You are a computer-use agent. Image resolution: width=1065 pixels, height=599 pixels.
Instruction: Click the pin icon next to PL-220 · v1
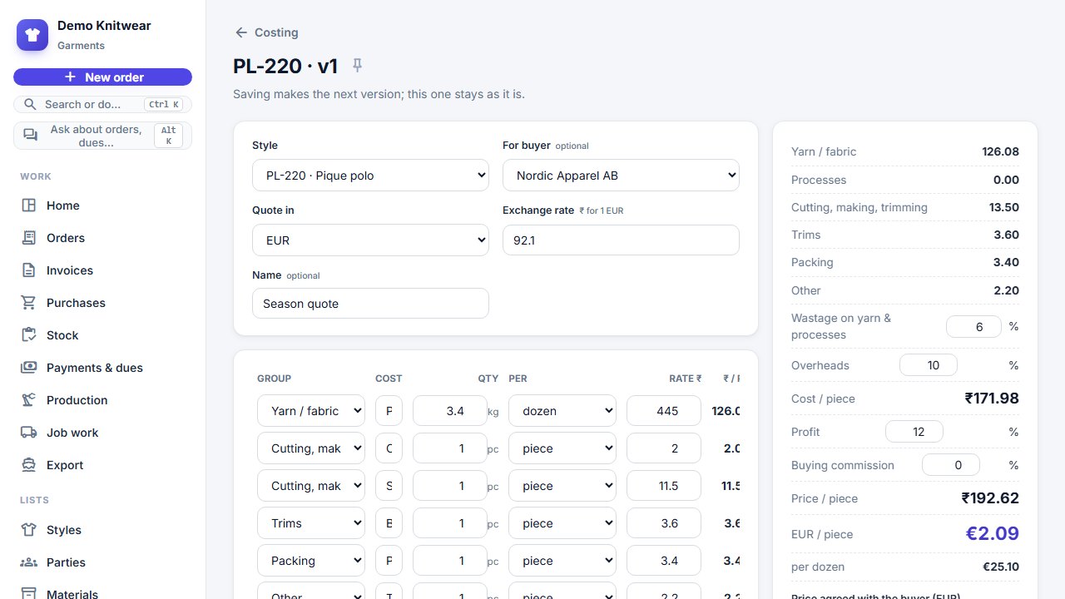point(358,65)
